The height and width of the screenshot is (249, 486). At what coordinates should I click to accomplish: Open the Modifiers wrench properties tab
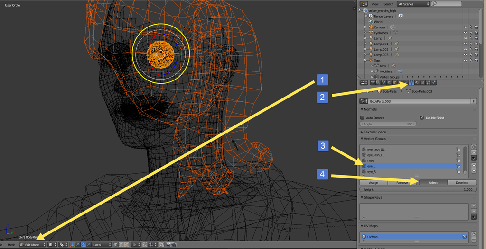(x=406, y=82)
